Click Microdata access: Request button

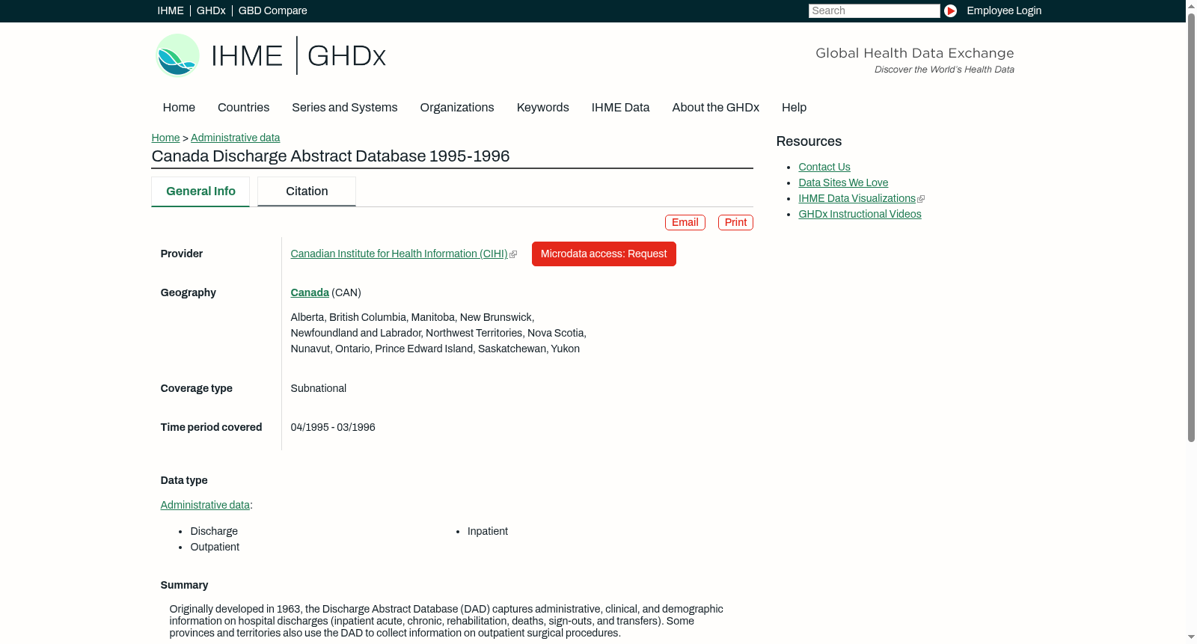(x=604, y=254)
